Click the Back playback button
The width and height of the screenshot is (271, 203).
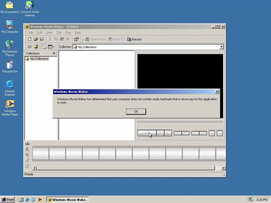tap(195, 133)
